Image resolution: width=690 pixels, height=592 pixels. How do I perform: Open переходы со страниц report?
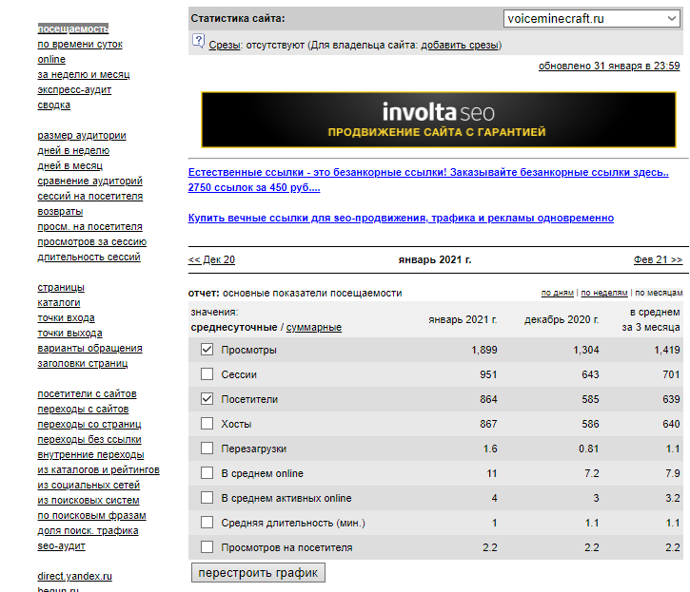click(x=89, y=424)
